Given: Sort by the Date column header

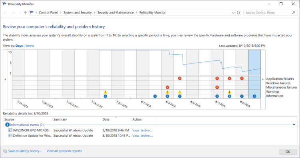Looking at the screenshot, I should click(x=116, y=119).
